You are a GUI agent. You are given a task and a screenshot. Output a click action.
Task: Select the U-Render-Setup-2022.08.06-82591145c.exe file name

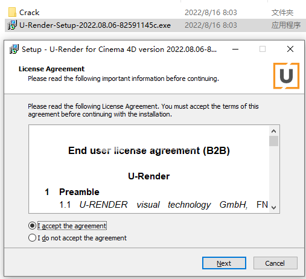tap(95, 25)
